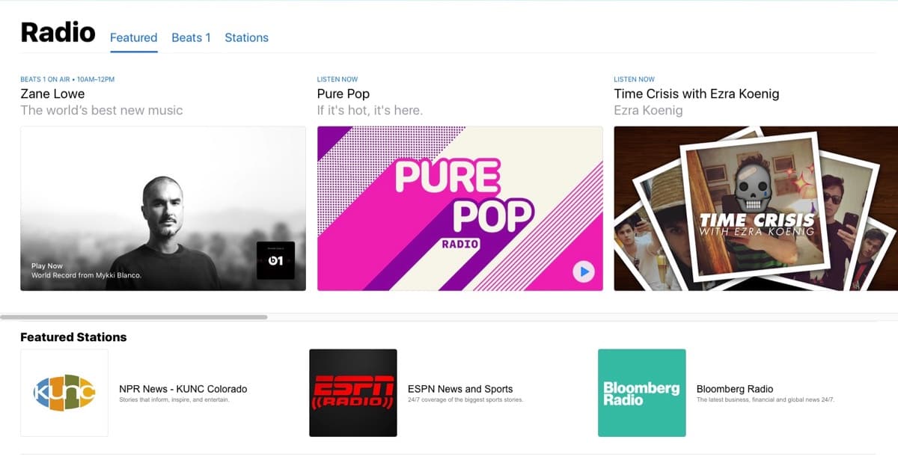Click ESPN News and Sports label
Viewport: 898px width, 460px height.
click(x=460, y=389)
